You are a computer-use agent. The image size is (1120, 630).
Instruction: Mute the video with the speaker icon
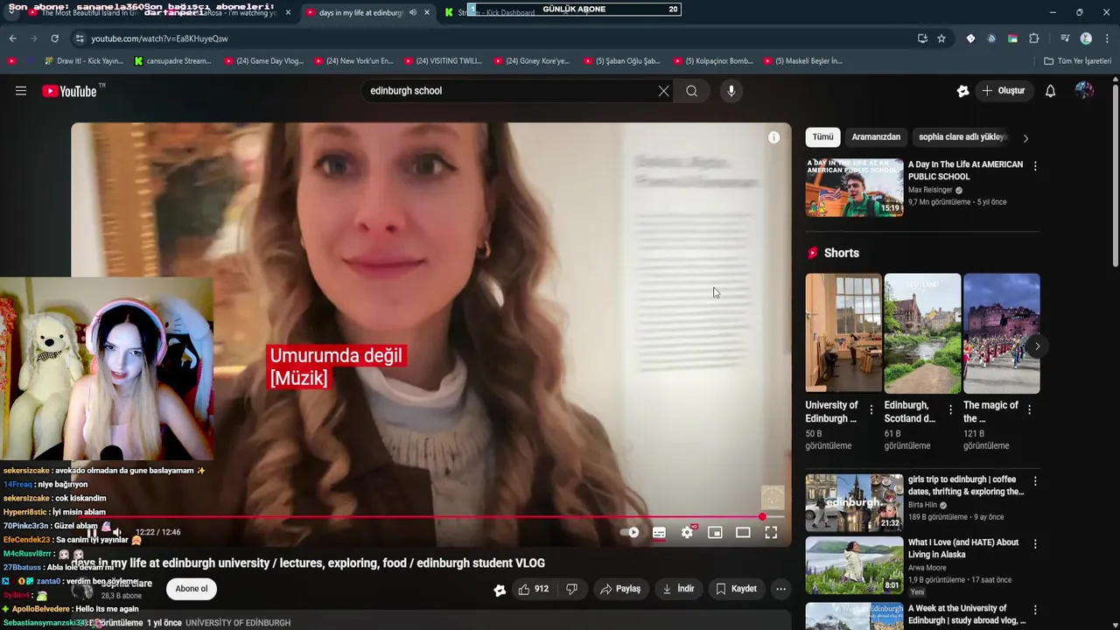pyautogui.click(x=117, y=532)
